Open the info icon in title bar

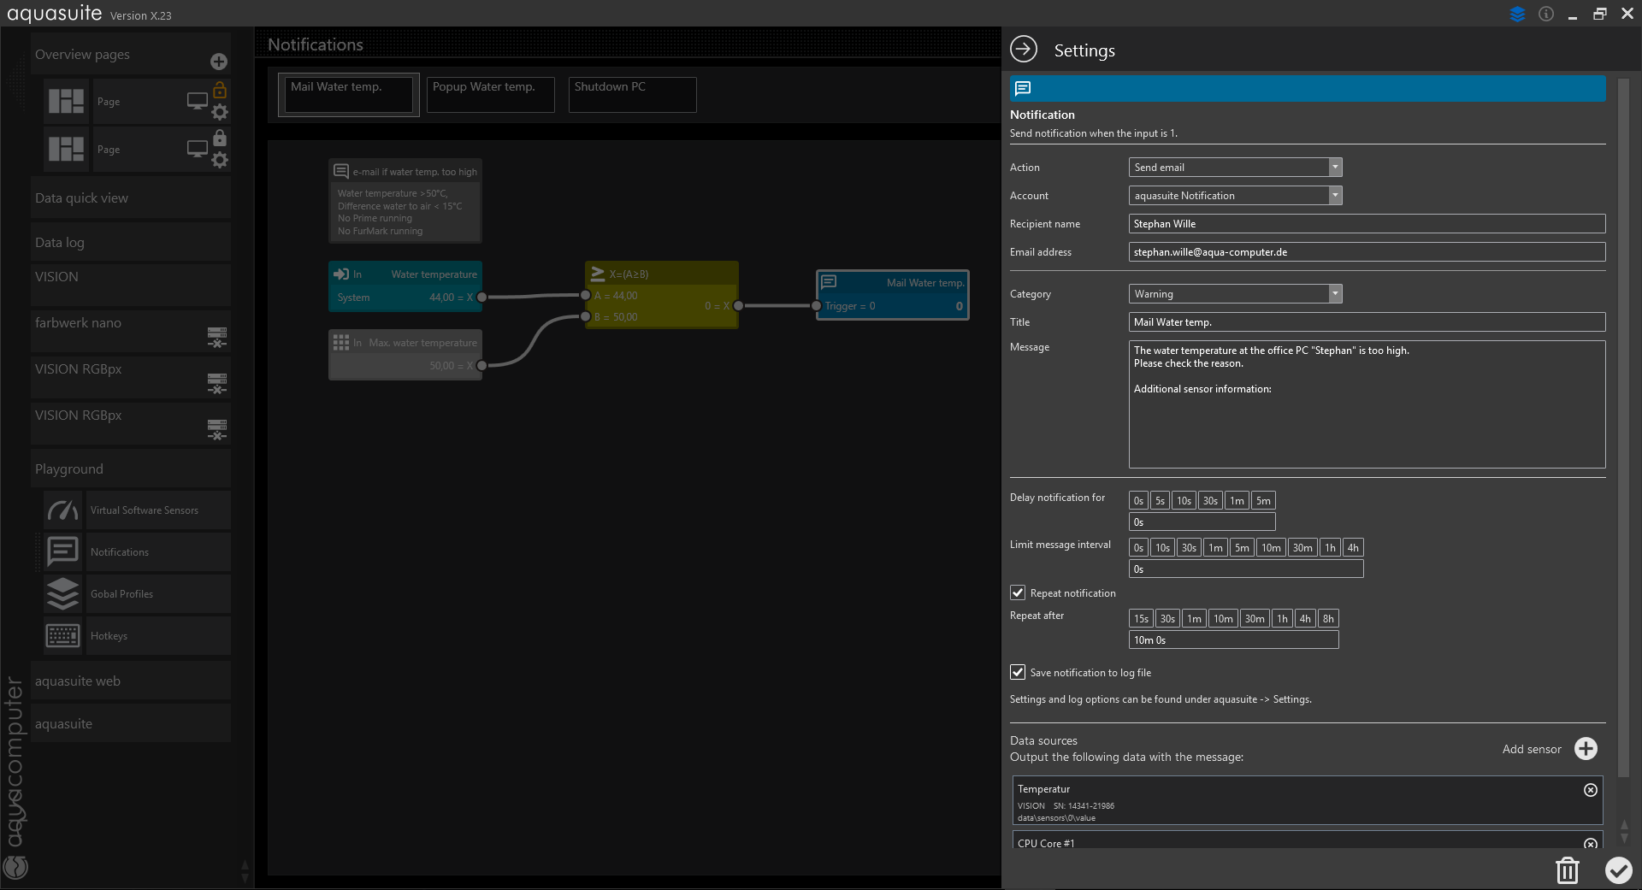1546,14
